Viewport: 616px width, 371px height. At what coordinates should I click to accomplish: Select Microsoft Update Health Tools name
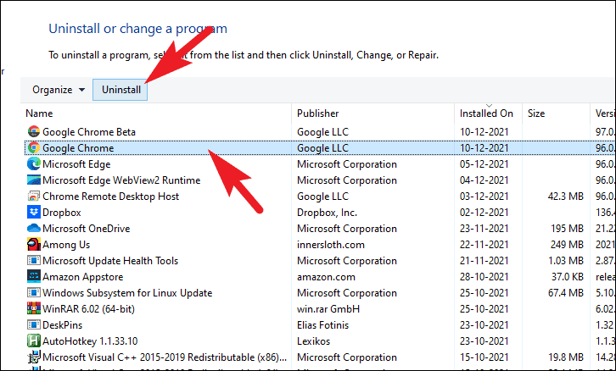point(110,260)
